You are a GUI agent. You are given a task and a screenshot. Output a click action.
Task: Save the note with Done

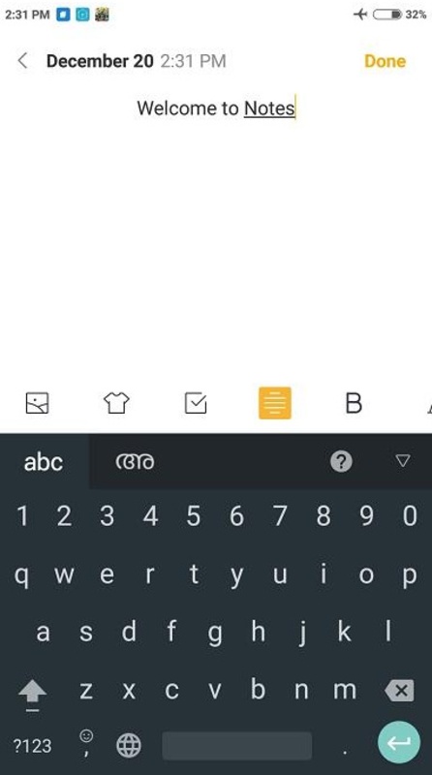[386, 61]
